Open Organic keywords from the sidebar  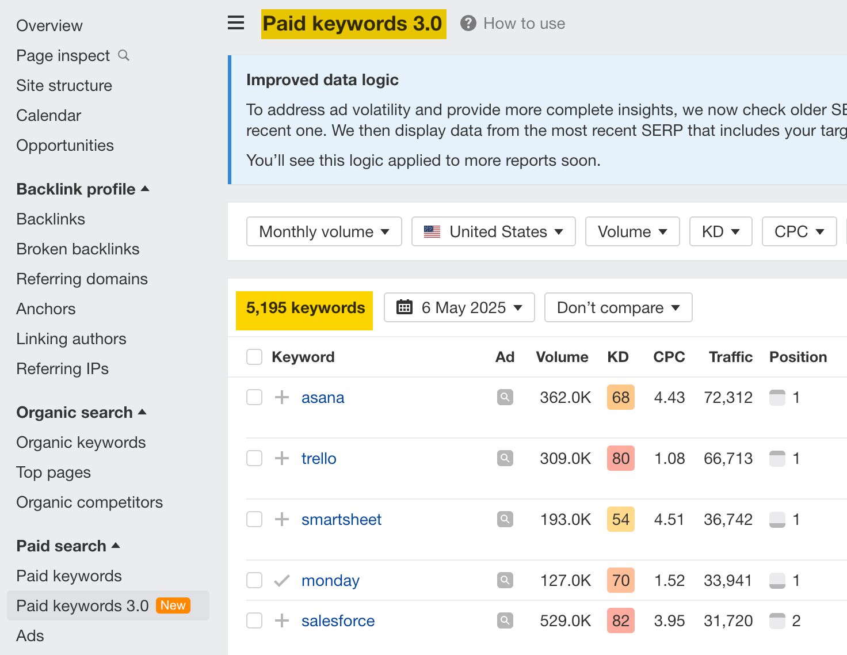(x=81, y=442)
